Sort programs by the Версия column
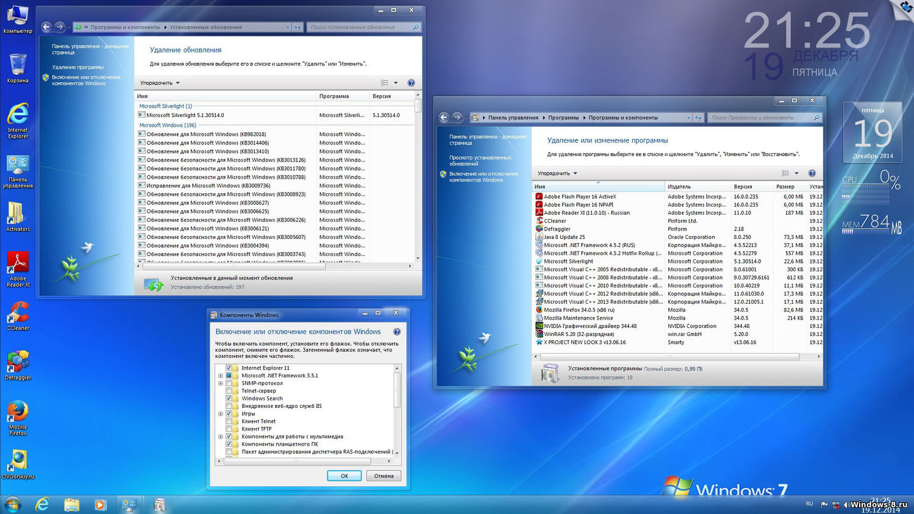Image resolution: width=914 pixels, height=514 pixels. [x=752, y=187]
